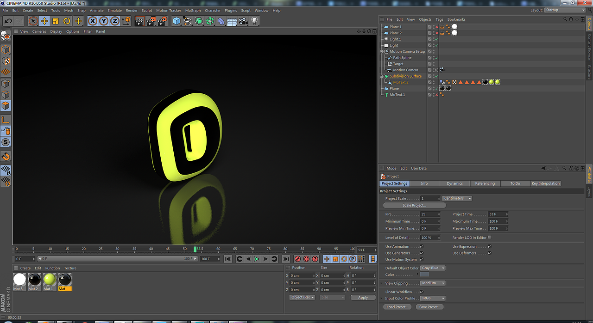The image size is (593, 323).
Task: Open viewport Cameras menu
Action: pyautogui.click(x=39, y=31)
